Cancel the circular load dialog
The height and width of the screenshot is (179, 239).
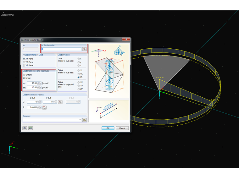122,128
